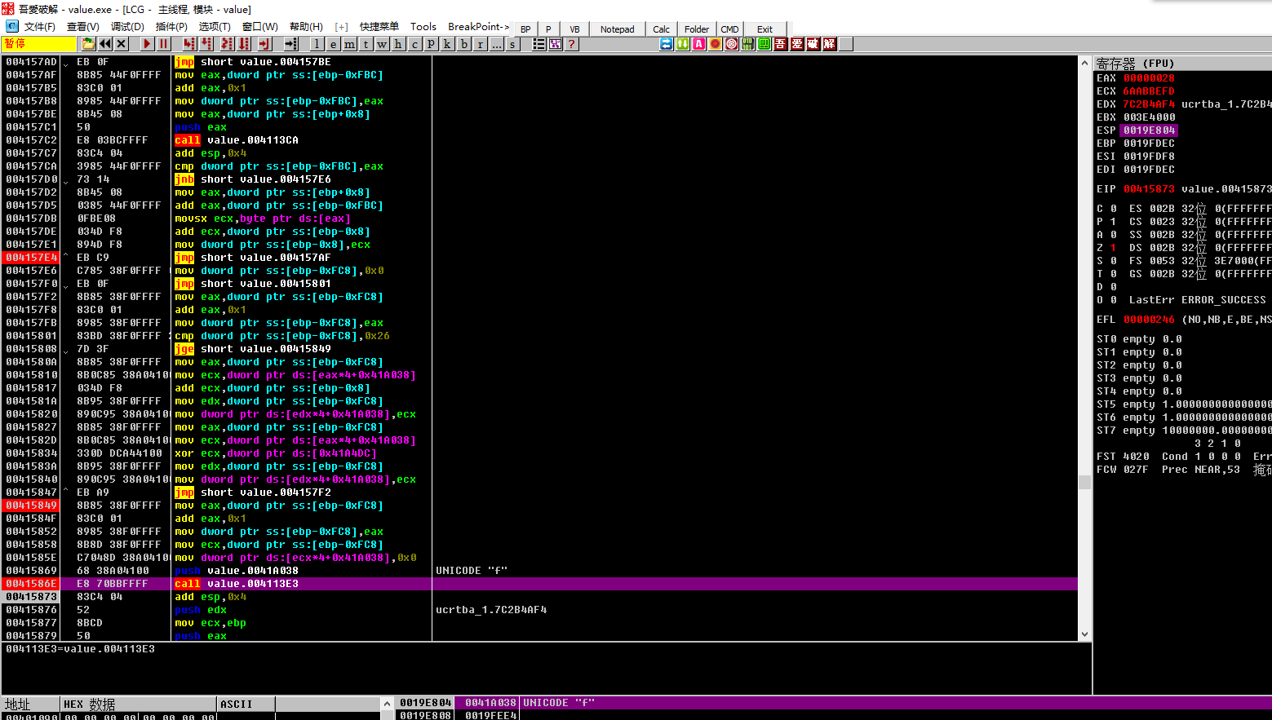Screen dimensions: 1272x720
Task: Pause execution with the red pause icon
Action: 163,44
